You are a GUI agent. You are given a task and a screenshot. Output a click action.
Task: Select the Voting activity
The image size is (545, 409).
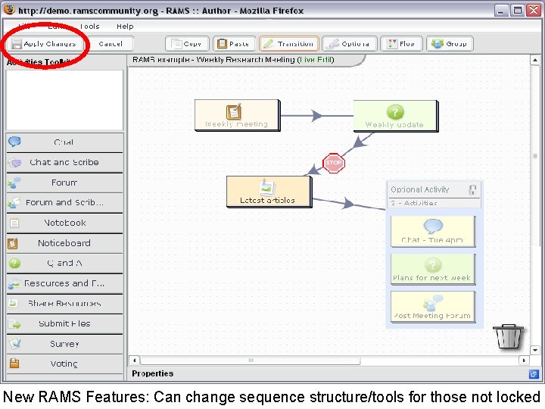click(64, 364)
